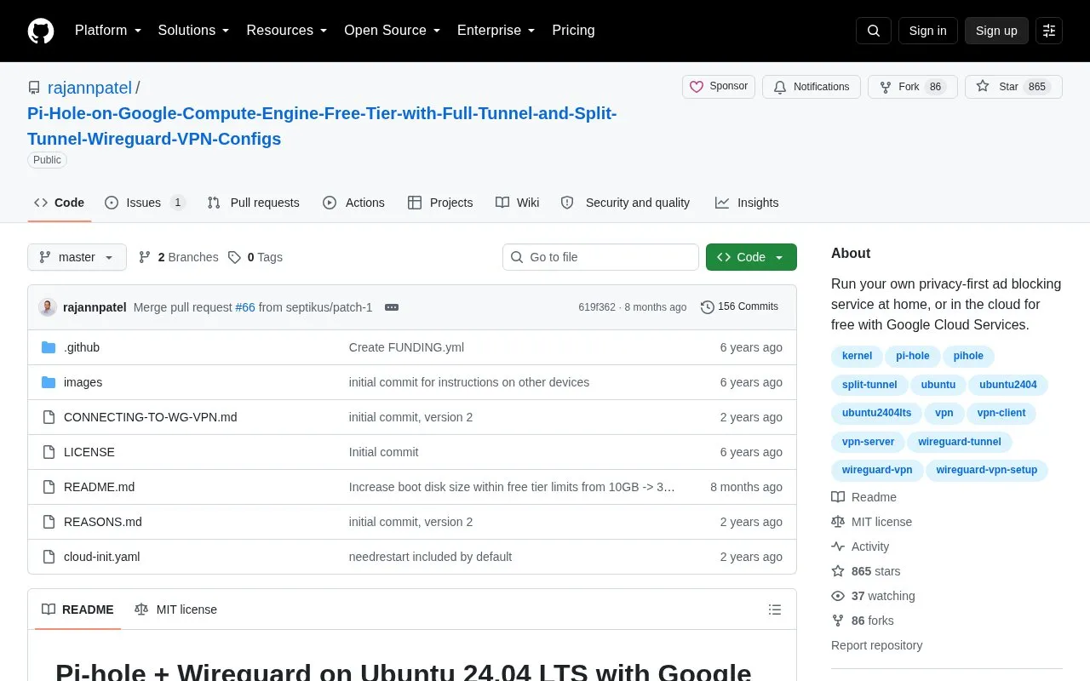Click the split-tunnel topic tag
The height and width of the screenshot is (681, 1090).
pos(869,385)
